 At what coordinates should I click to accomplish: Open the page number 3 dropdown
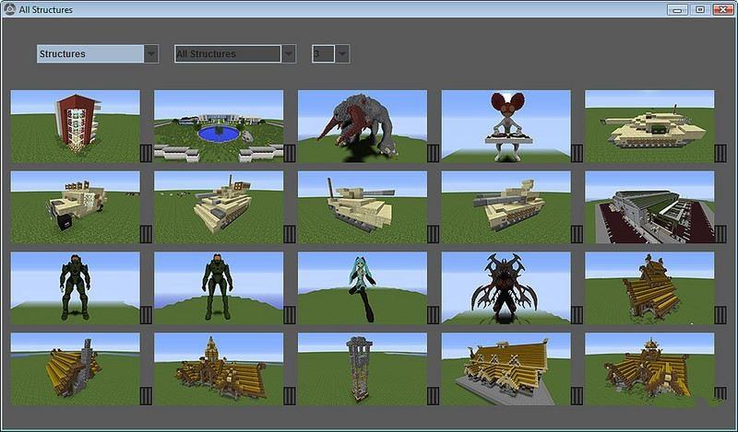point(342,54)
